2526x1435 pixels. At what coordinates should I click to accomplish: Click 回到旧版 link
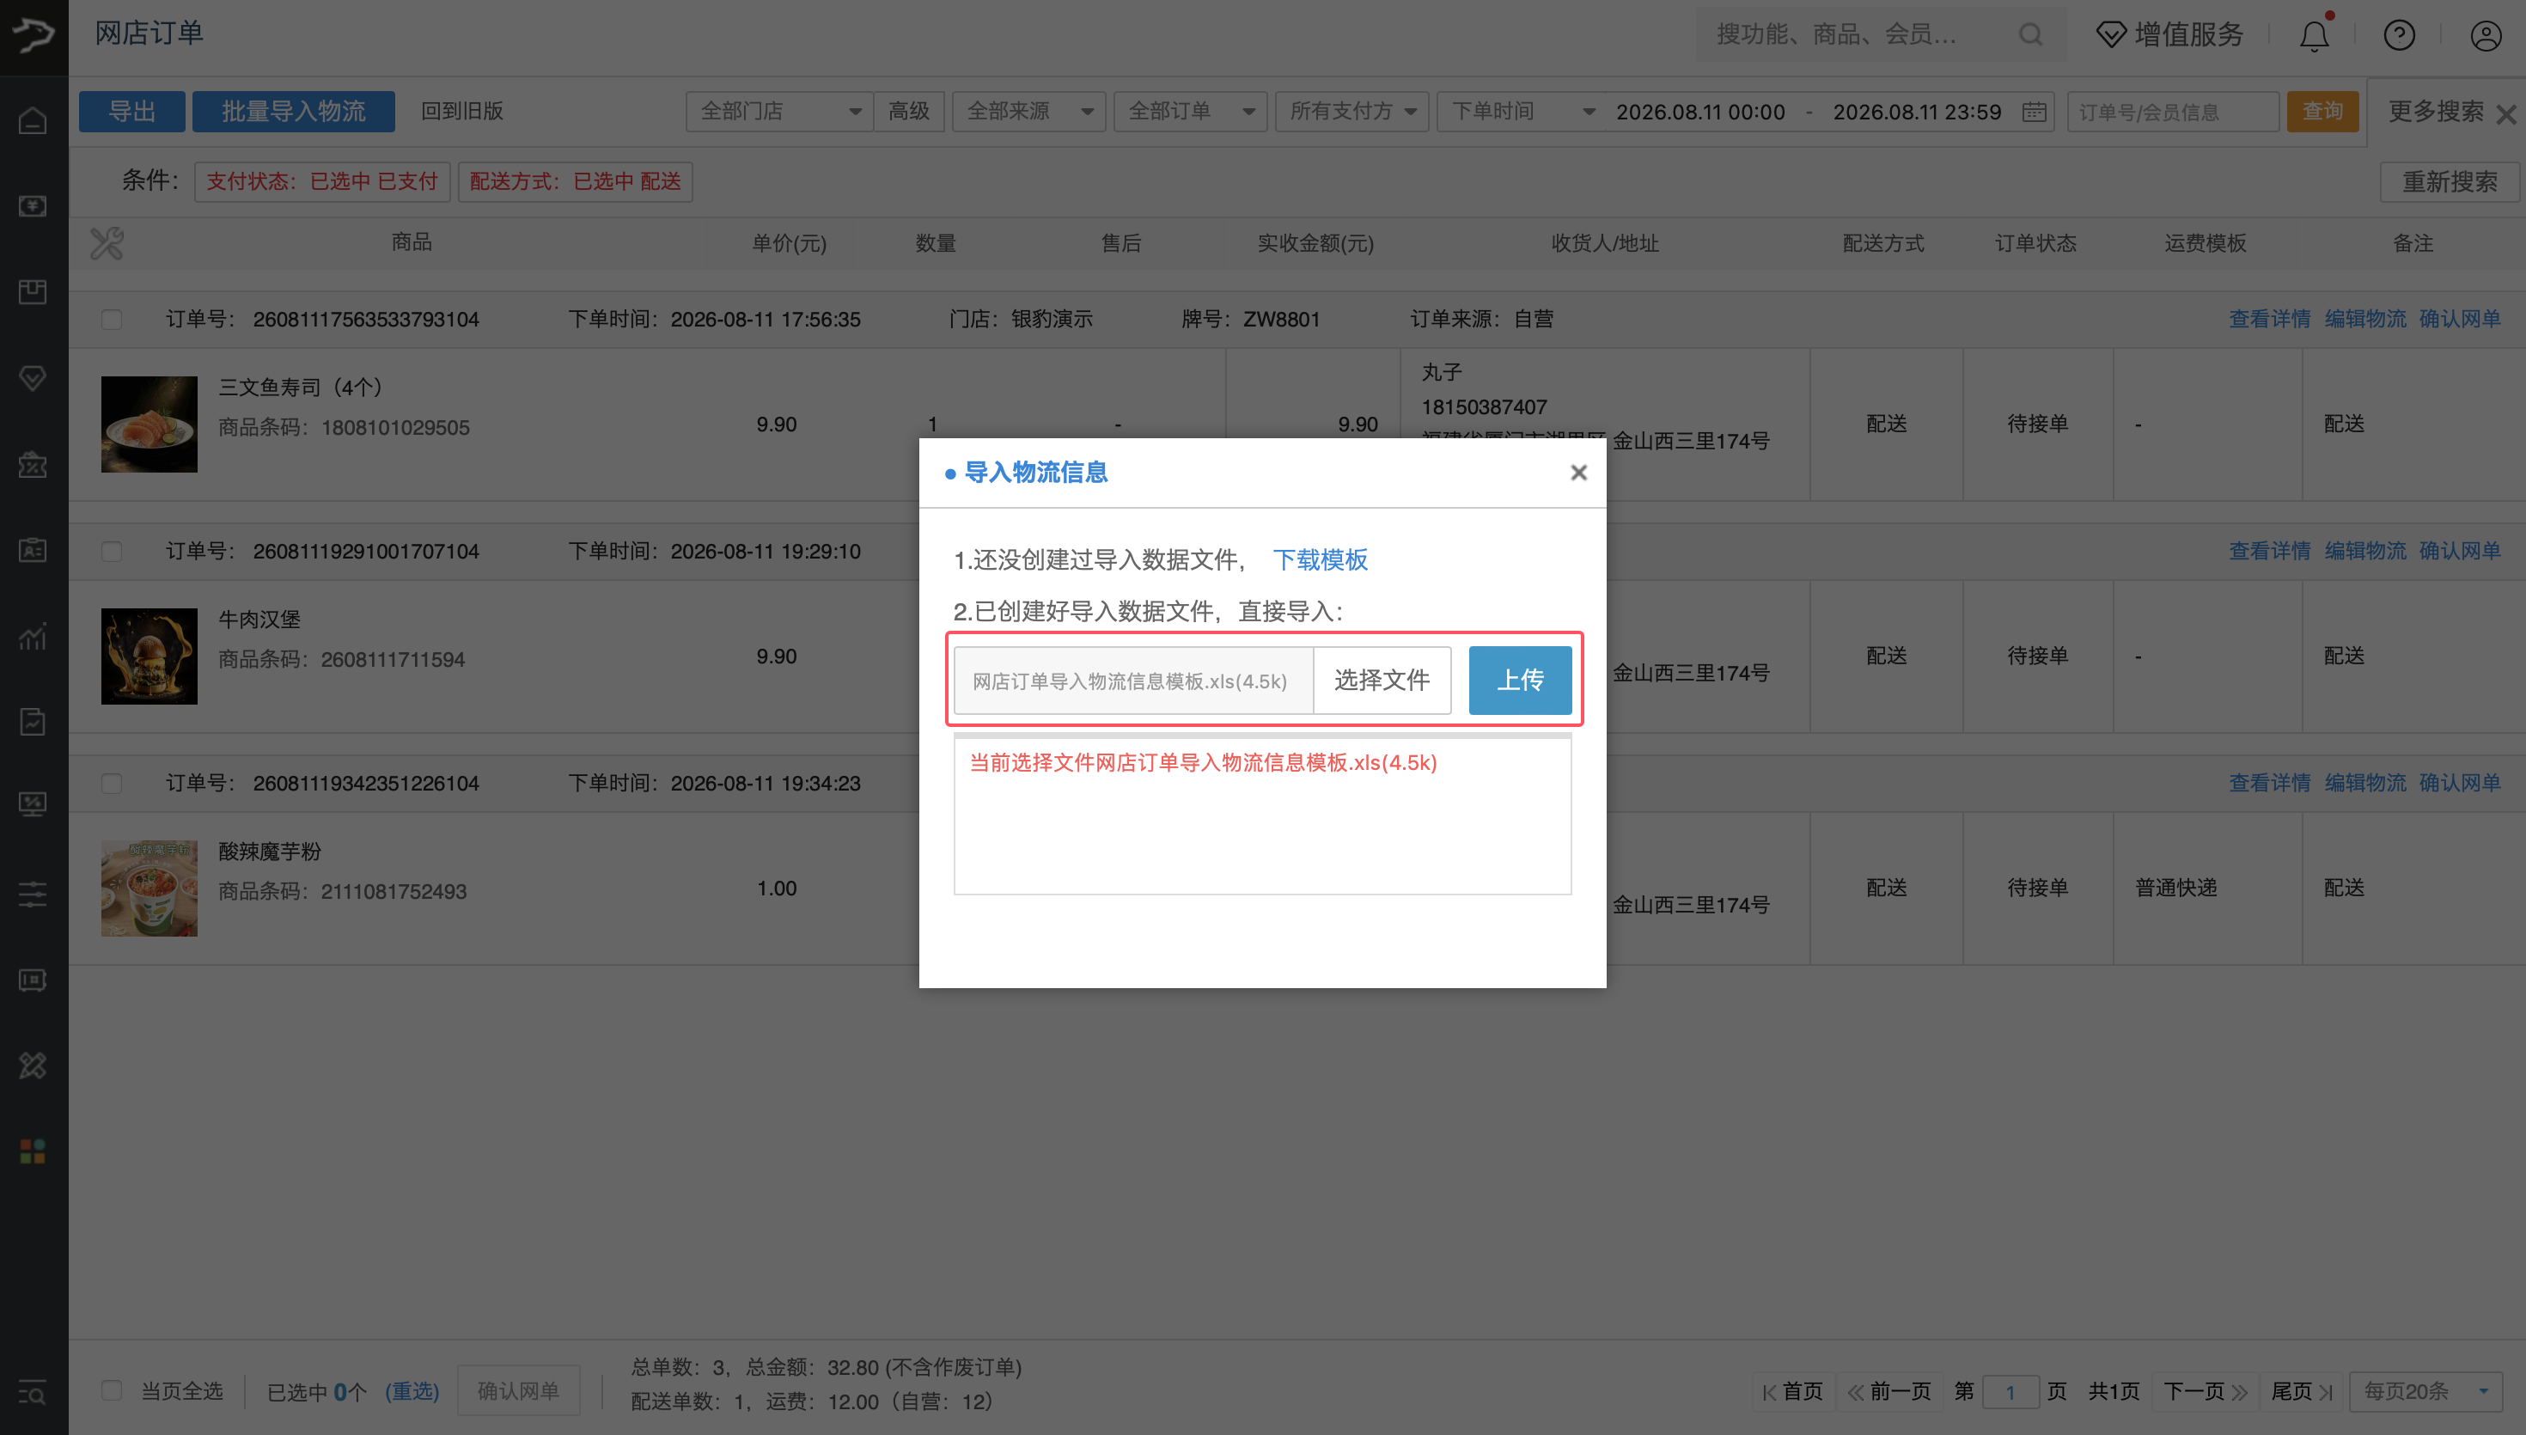462,110
